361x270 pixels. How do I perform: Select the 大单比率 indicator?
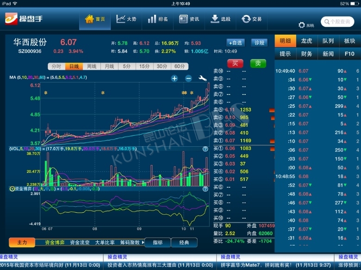(105, 242)
